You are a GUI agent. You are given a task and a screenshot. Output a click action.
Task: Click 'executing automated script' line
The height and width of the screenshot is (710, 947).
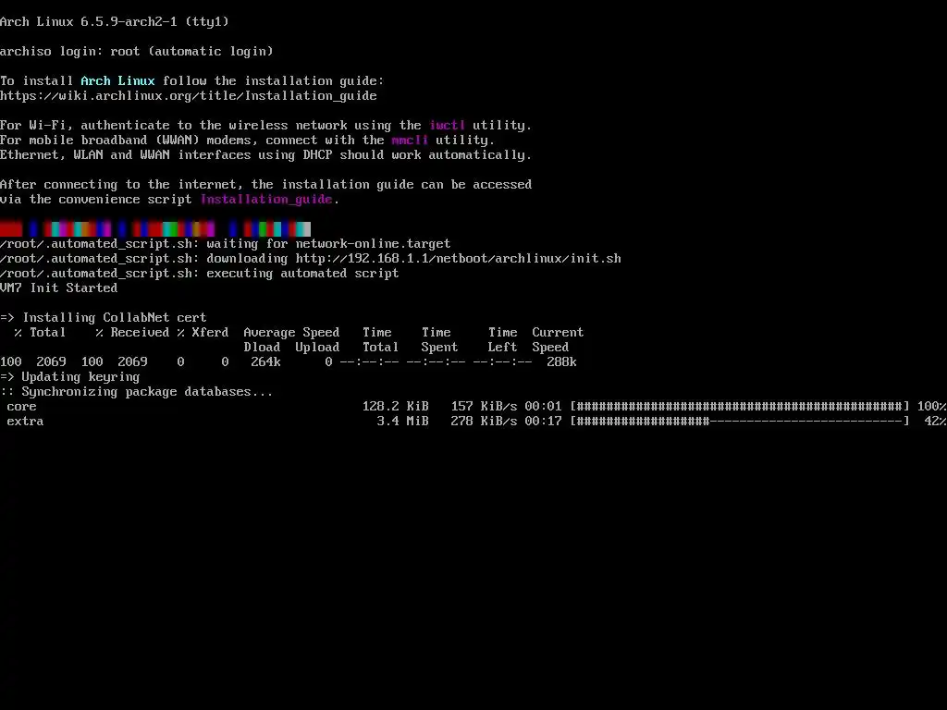point(200,274)
